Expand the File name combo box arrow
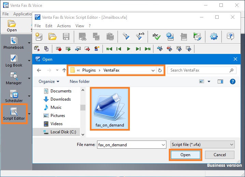 pos(163,145)
